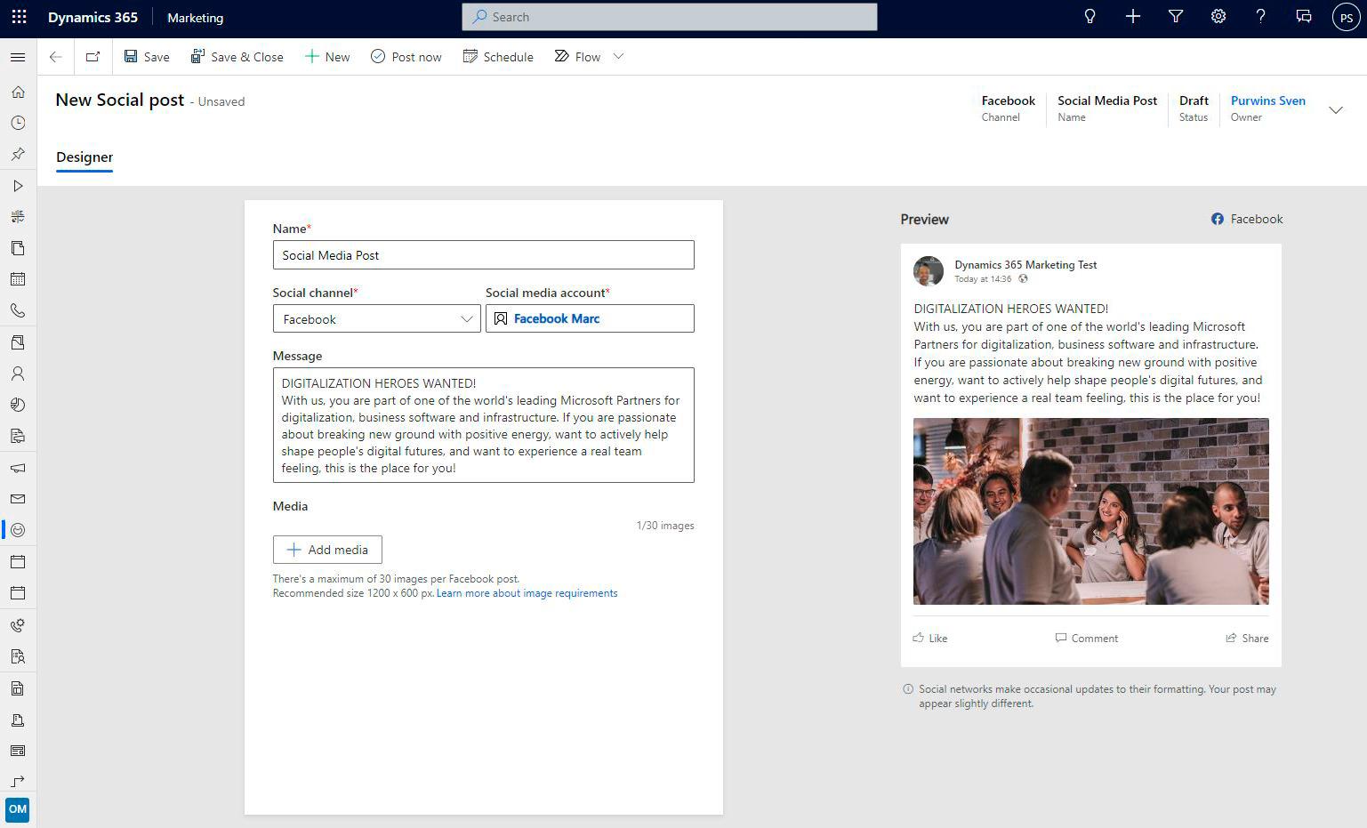1367x828 pixels.
Task: Open the Facebook Marc account link
Action: (x=557, y=318)
